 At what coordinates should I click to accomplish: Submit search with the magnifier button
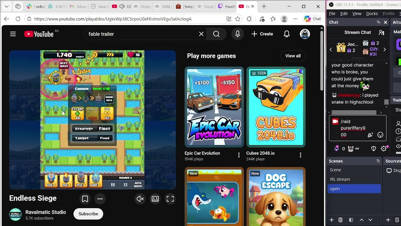216,34
